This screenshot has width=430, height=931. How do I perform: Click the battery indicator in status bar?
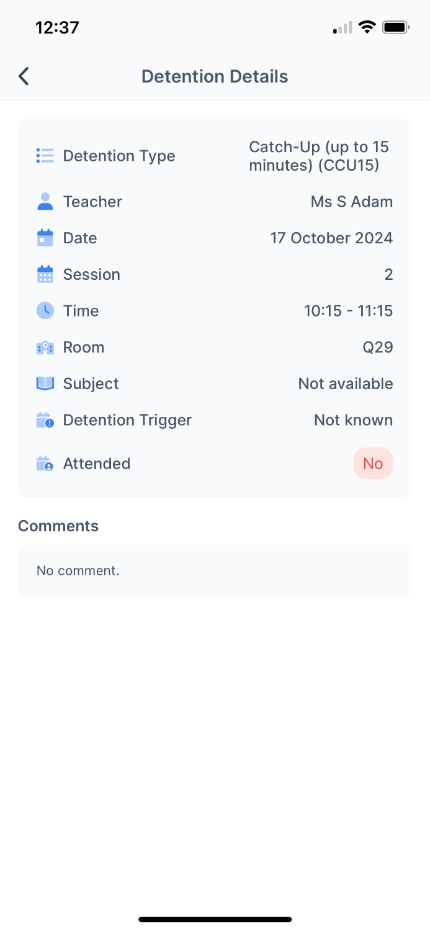click(395, 27)
